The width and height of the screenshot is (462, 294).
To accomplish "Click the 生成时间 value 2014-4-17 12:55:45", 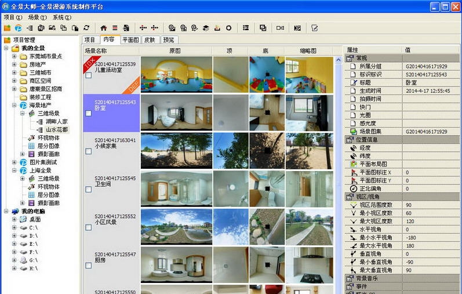I will [428, 91].
